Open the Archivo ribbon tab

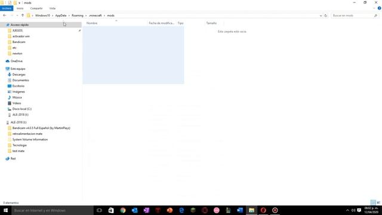(7, 8)
